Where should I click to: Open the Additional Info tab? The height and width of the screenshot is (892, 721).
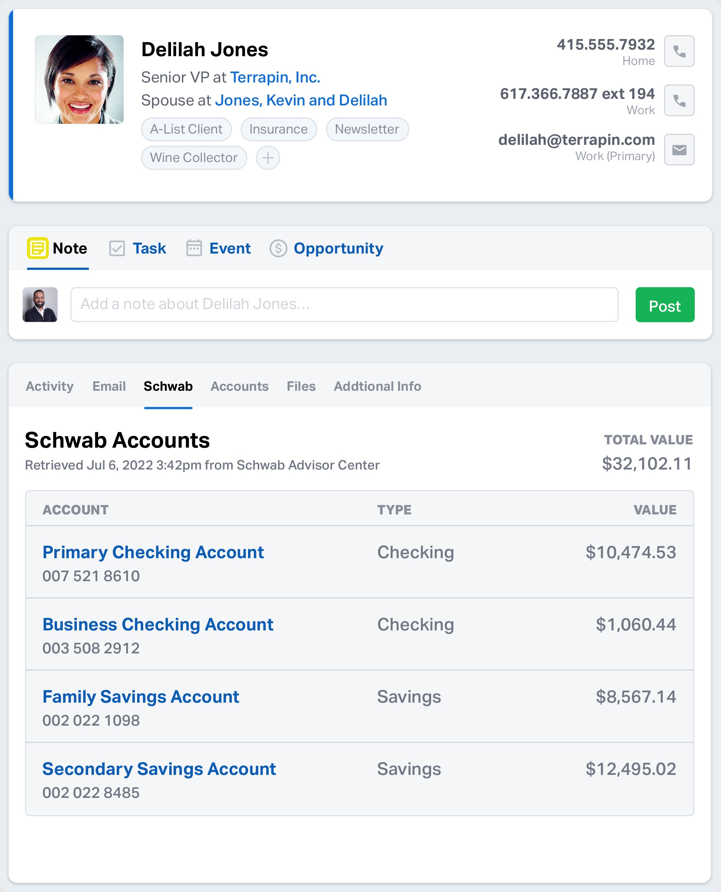(x=377, y=386)
